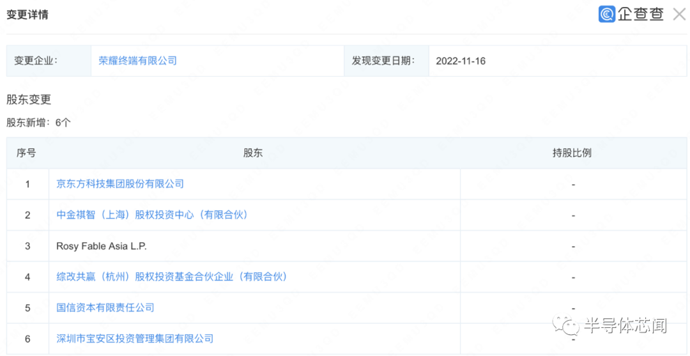Click row number 1 cell

(x=27, y=184)
